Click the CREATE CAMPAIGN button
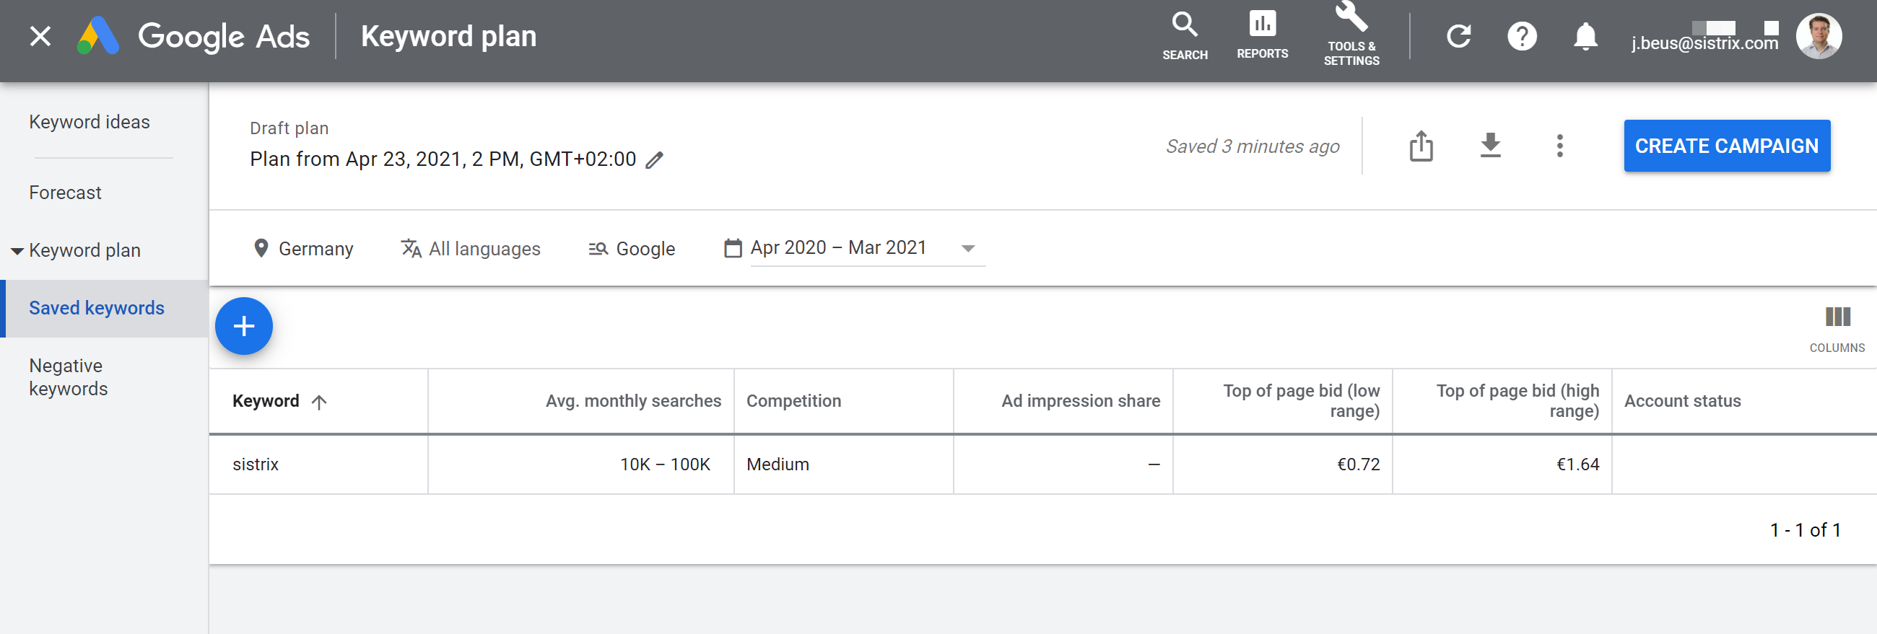Screen dimensions: 1877x634 pyautogui.click(x=1726, y=146)
